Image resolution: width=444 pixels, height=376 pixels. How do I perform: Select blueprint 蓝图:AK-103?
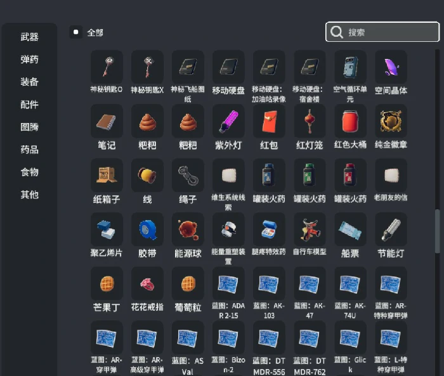coord(269,283)
